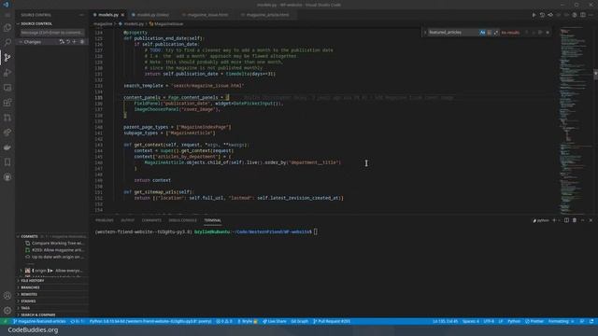Click the Split Editor icon in the editor toolbar
This screenshot has width=598, height=336.
(583, 15)
